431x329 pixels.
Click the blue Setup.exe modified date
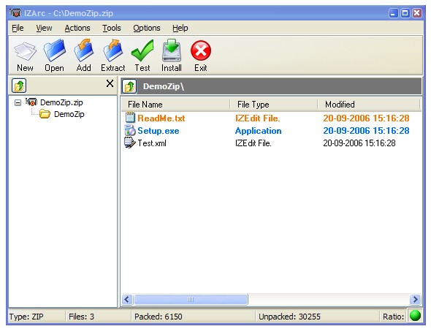click(x=366, y=131)
